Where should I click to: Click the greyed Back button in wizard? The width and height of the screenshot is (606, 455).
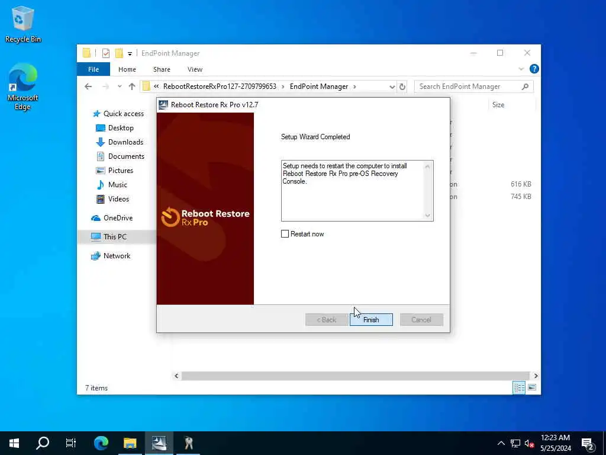click(x=327, y=319)
